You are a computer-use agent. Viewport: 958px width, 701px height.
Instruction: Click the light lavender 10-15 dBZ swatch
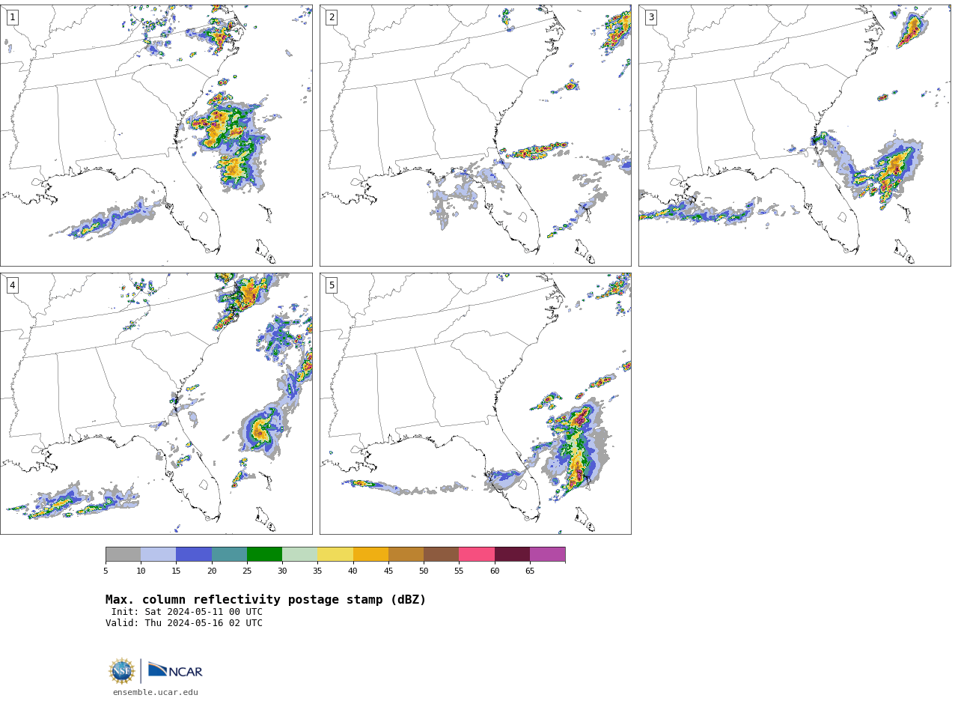[158, 554]
